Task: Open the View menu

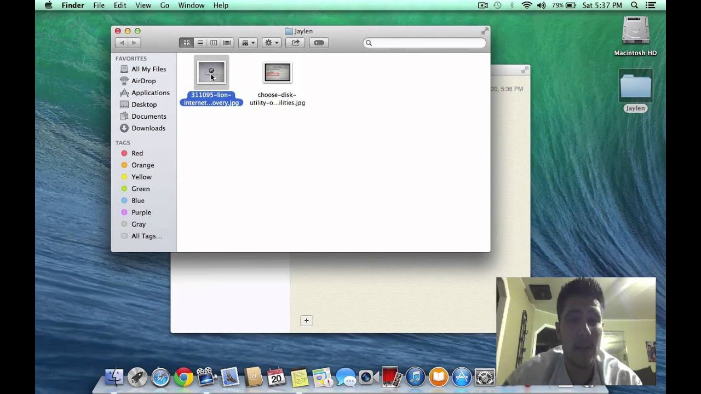Action: (143, 5)
